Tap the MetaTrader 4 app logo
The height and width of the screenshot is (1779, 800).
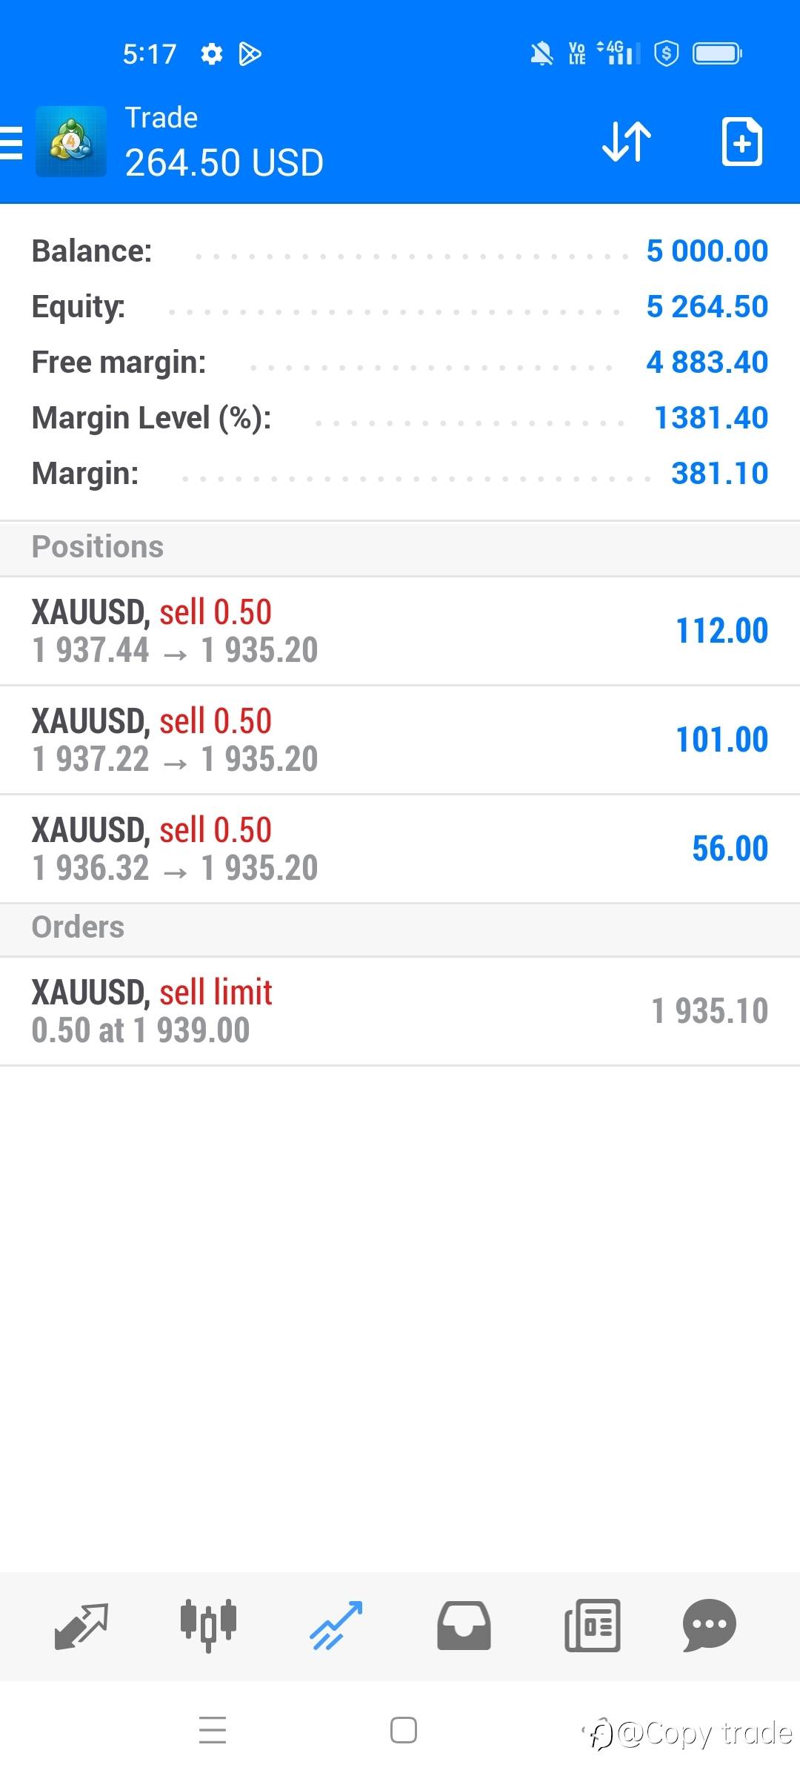71,142
